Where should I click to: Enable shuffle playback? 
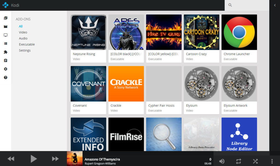click(255, 161)
